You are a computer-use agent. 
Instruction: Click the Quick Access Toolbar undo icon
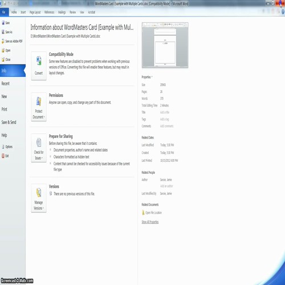coord(9,3)
